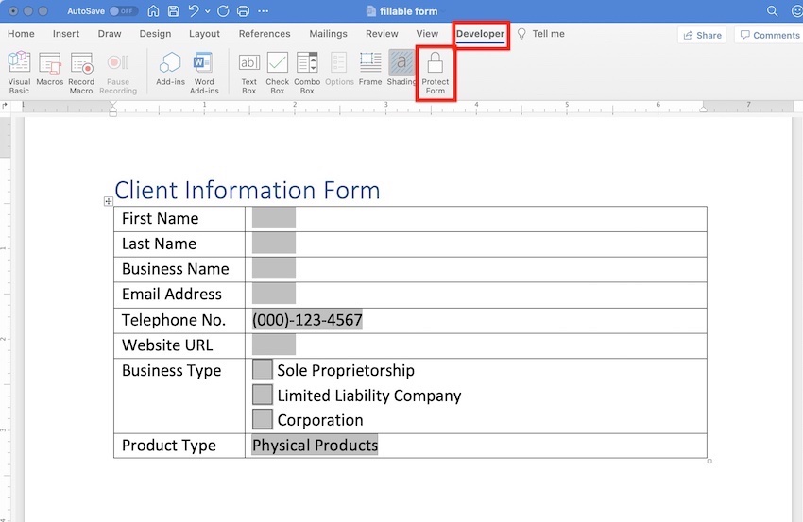Viewport: 803px width, 522px height.
Task: Check the Sole Proprietorship checkbox
Action: [262, 370]
